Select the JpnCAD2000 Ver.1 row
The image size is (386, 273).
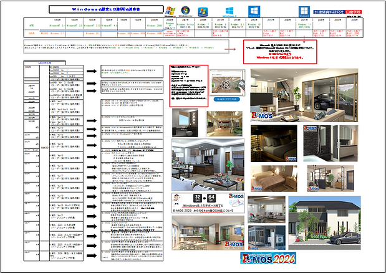(x=66, y=70)
